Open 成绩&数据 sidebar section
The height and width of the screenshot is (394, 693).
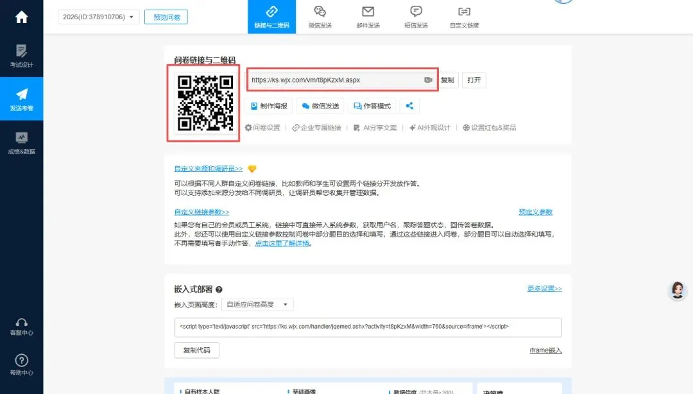coord(21,143)
